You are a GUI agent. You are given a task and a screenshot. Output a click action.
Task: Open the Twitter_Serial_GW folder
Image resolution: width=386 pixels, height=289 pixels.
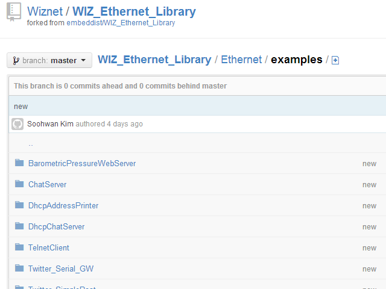[61, 269]
